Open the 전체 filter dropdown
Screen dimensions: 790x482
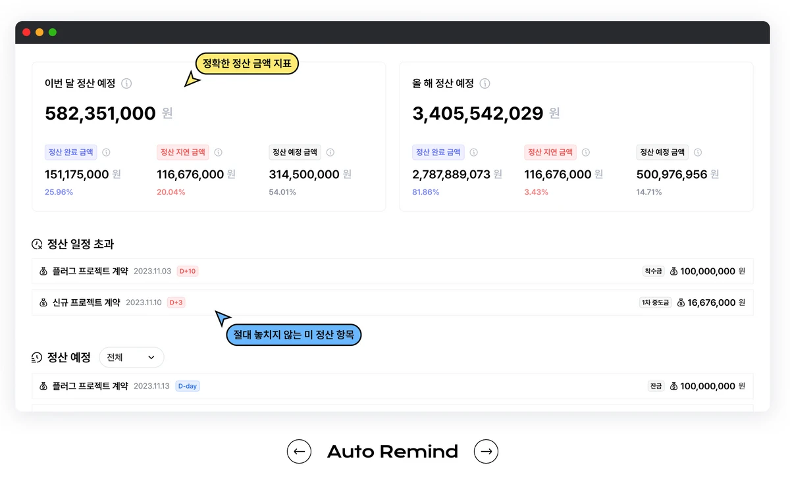click(132, 357)
